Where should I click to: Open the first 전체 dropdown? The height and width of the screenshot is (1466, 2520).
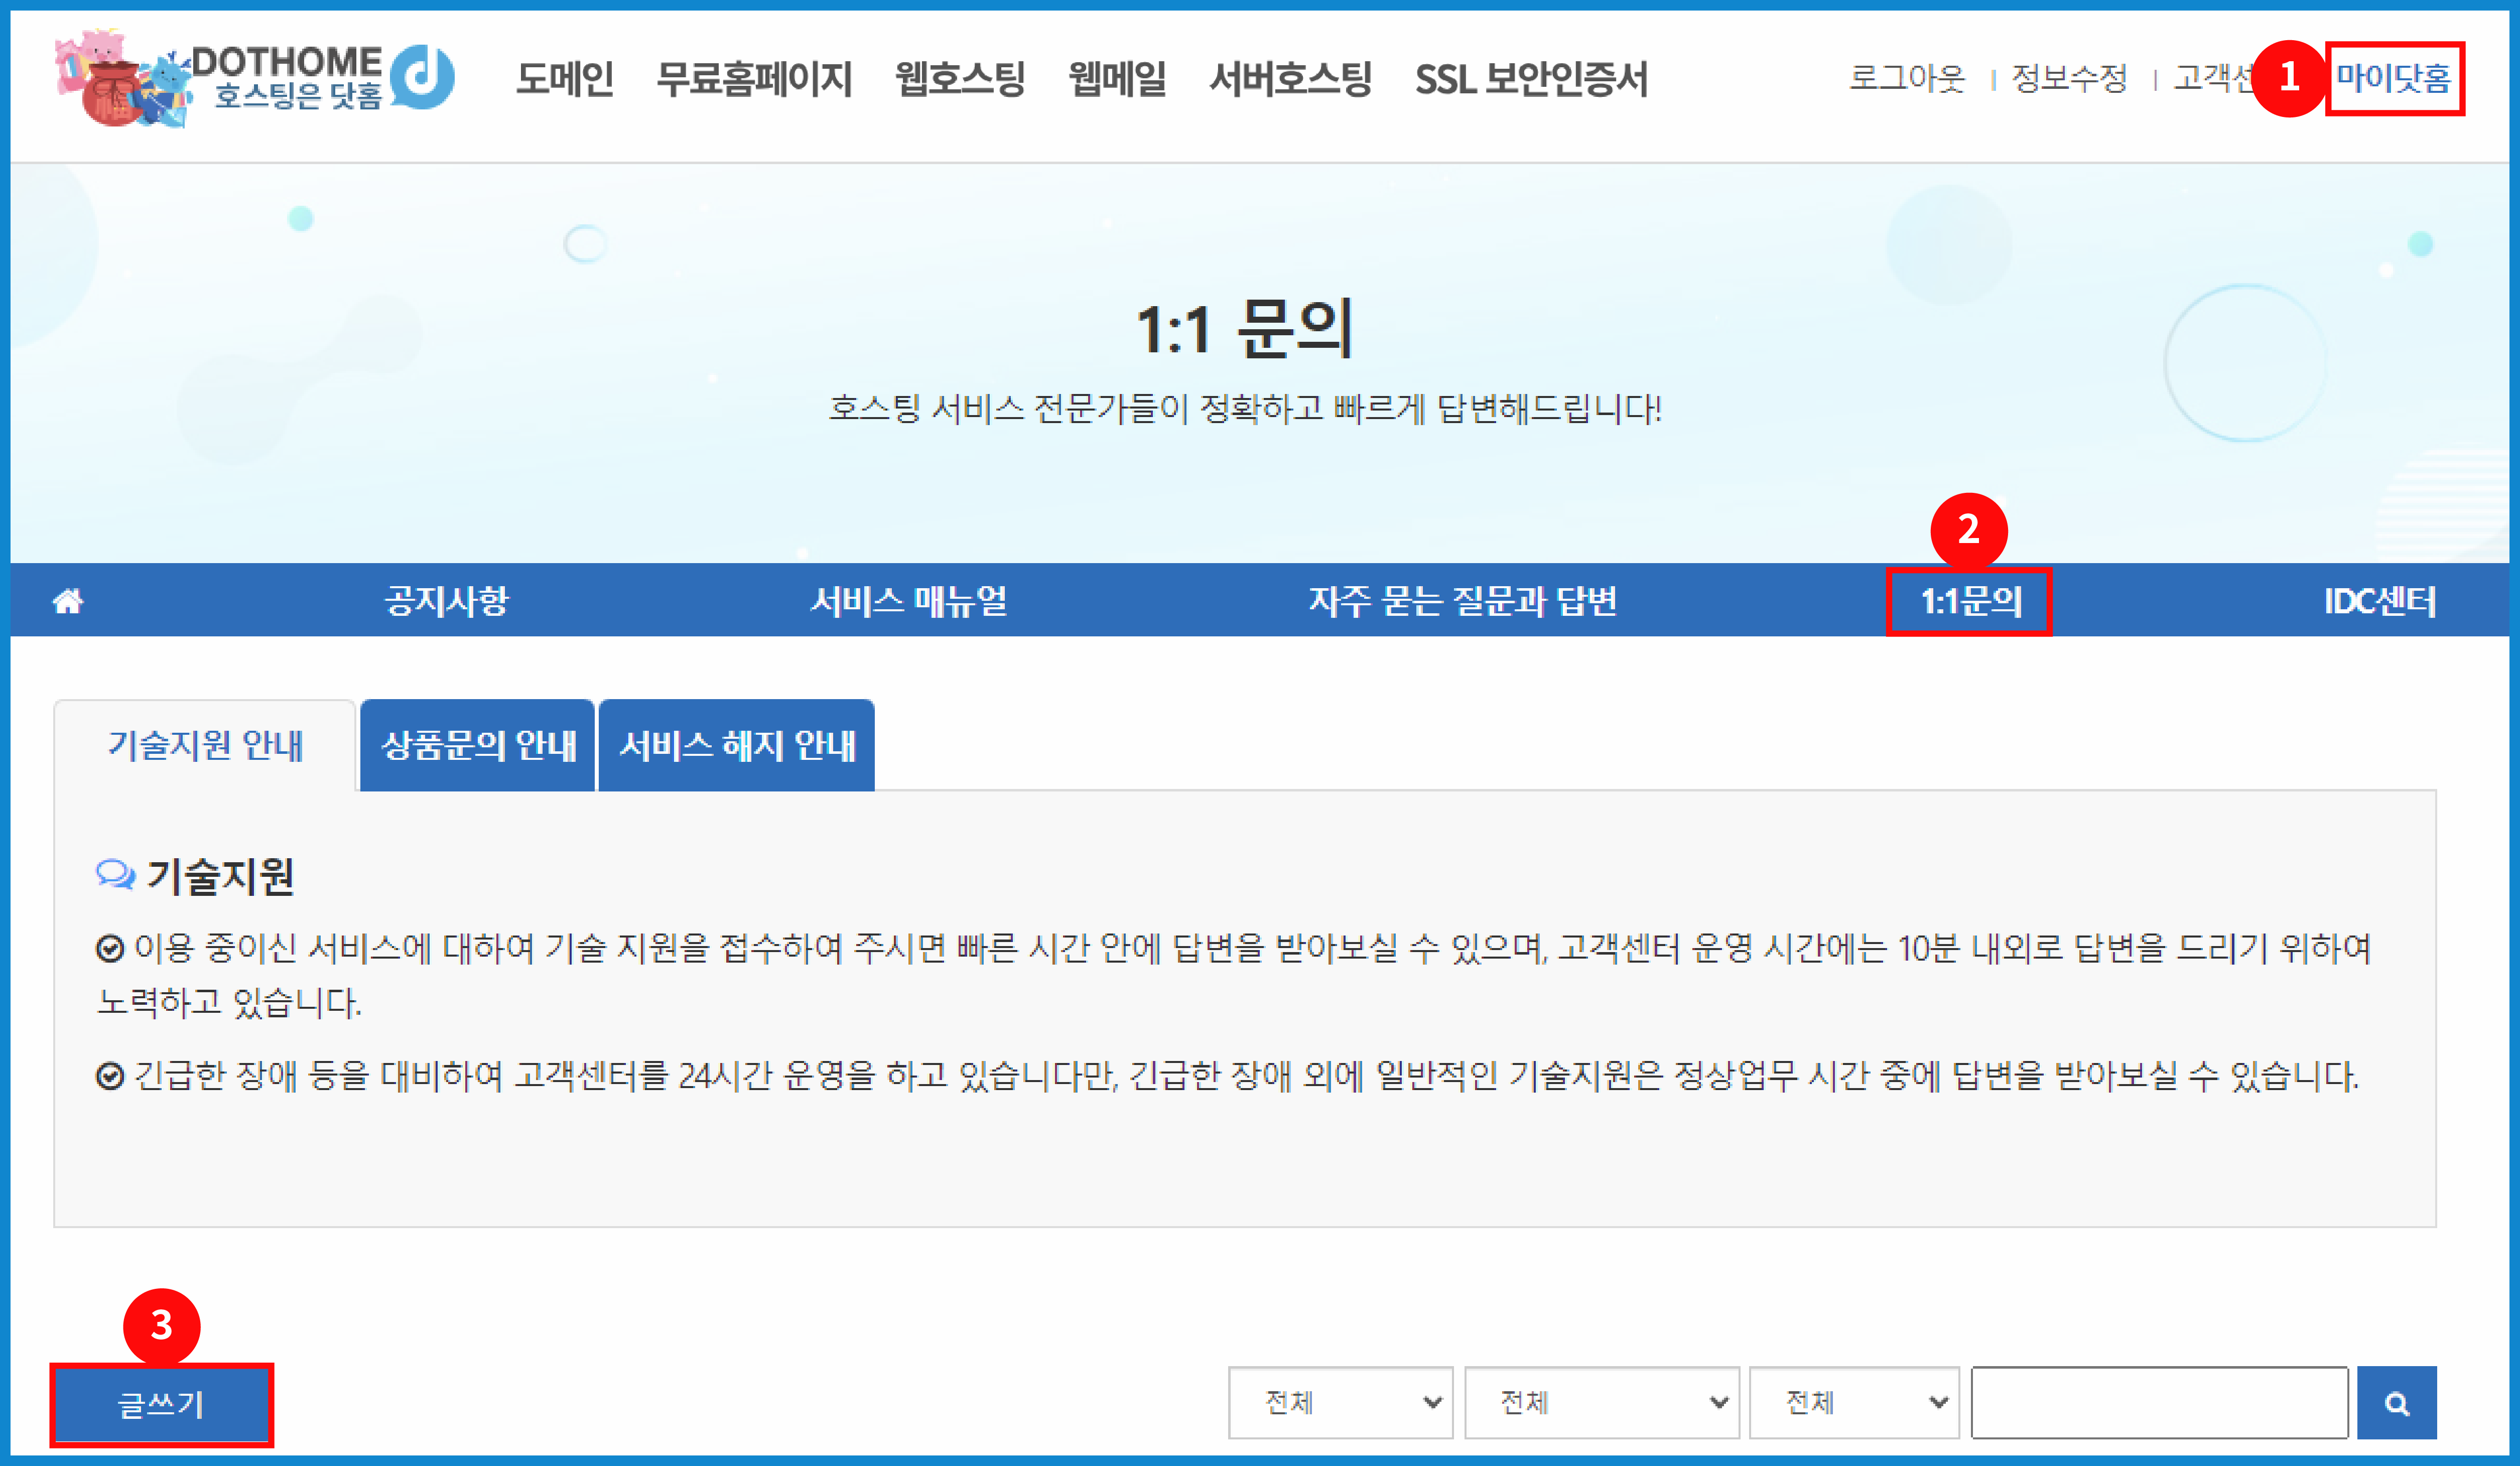click(x=1340, y=1403)
